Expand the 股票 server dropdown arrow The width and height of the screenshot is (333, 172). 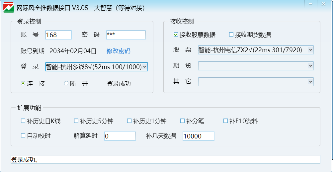[311, 50]
